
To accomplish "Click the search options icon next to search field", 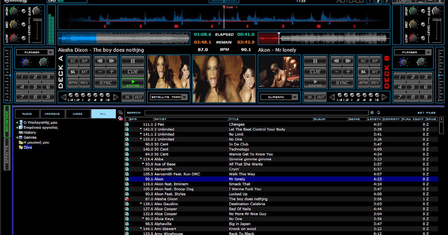I will click(372, 113).
